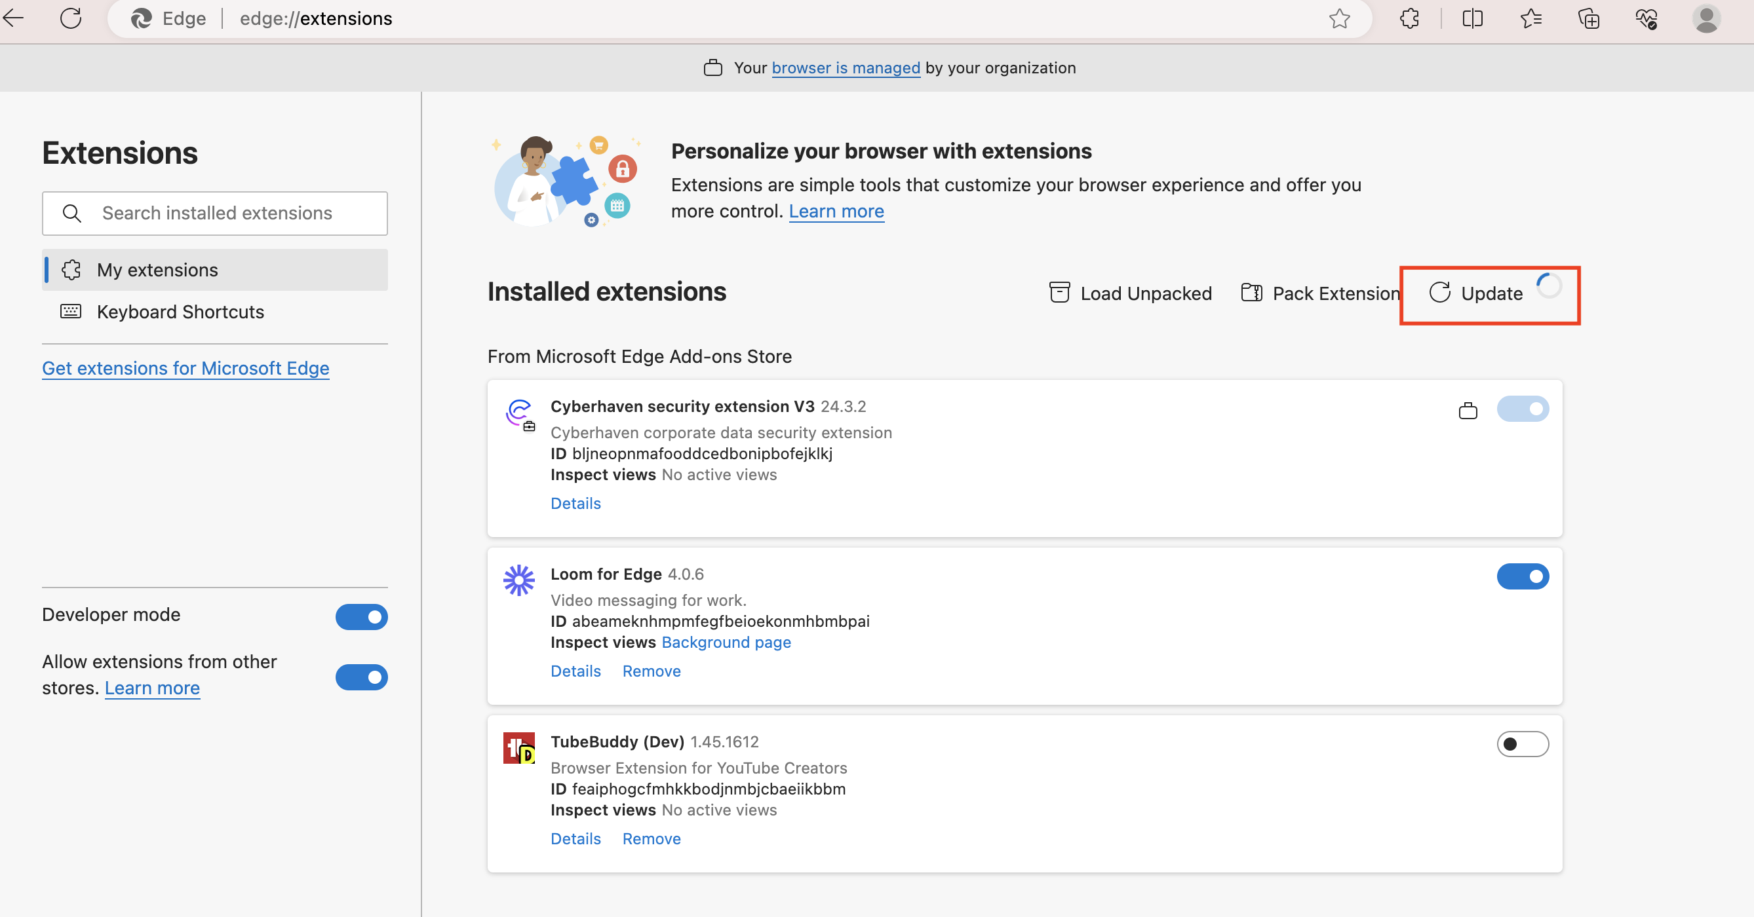
Task: Click Cyberhaven managed briefcase icon
Action: click(x=1468, y=410)
